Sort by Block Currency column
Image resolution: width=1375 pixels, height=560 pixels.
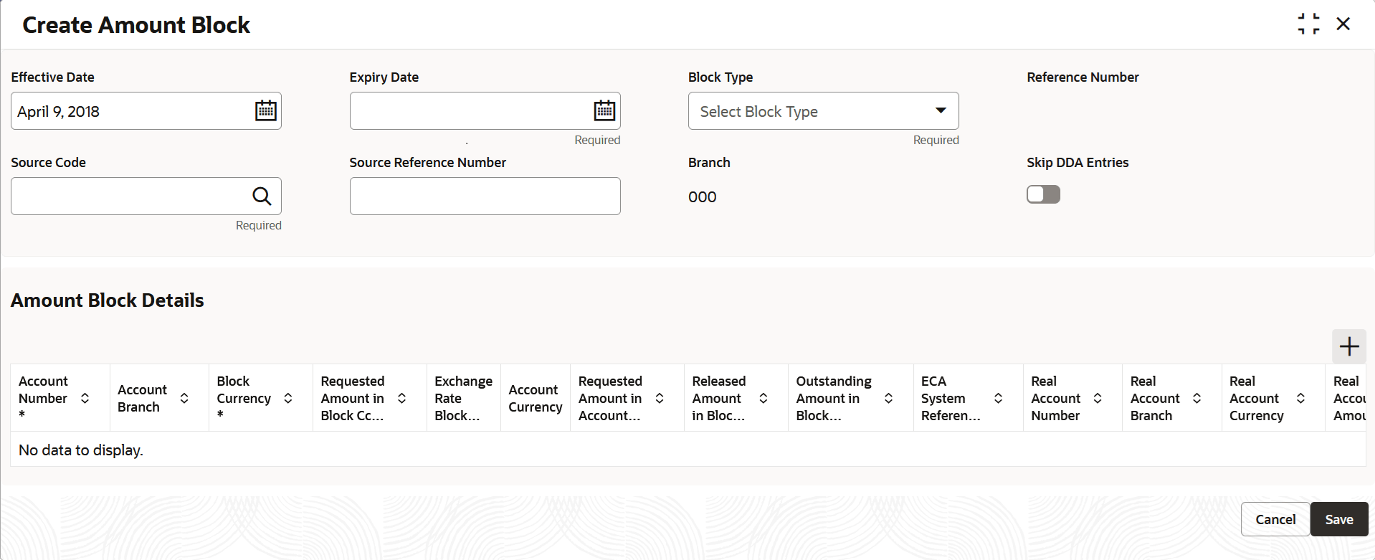288,398
